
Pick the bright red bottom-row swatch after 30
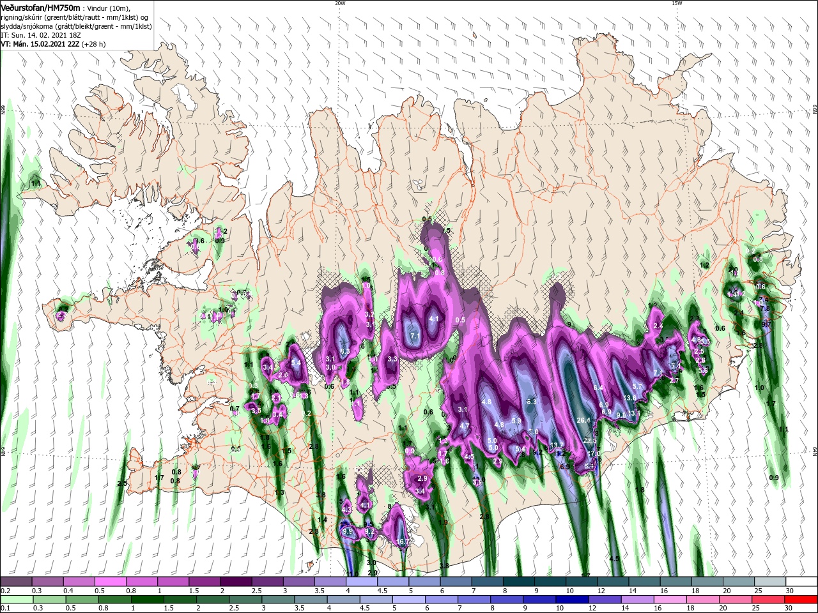pos(802,600)
